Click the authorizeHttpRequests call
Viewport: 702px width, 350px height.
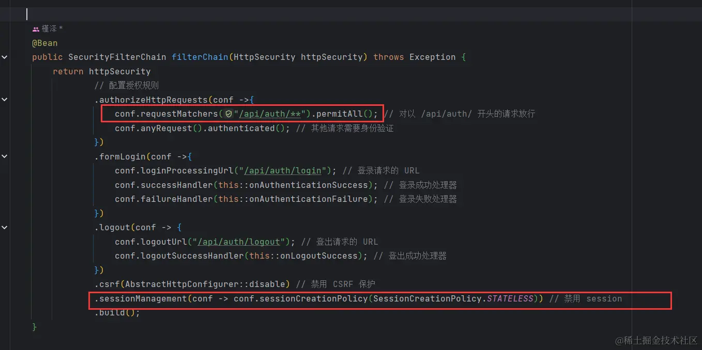(x=153, y=100)
